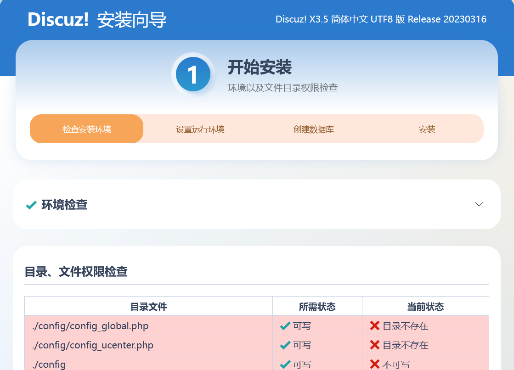
Task: Click the green check in config_ucenter.php row
Action: pyautogui.click(x=285, y=345)
